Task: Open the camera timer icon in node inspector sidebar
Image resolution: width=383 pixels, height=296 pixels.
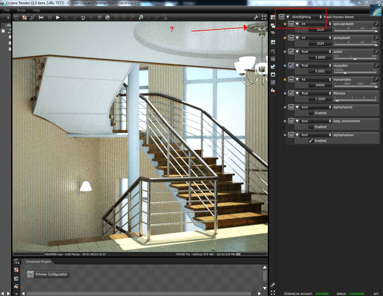Action: pyautogui.click(x=273, y=18)
